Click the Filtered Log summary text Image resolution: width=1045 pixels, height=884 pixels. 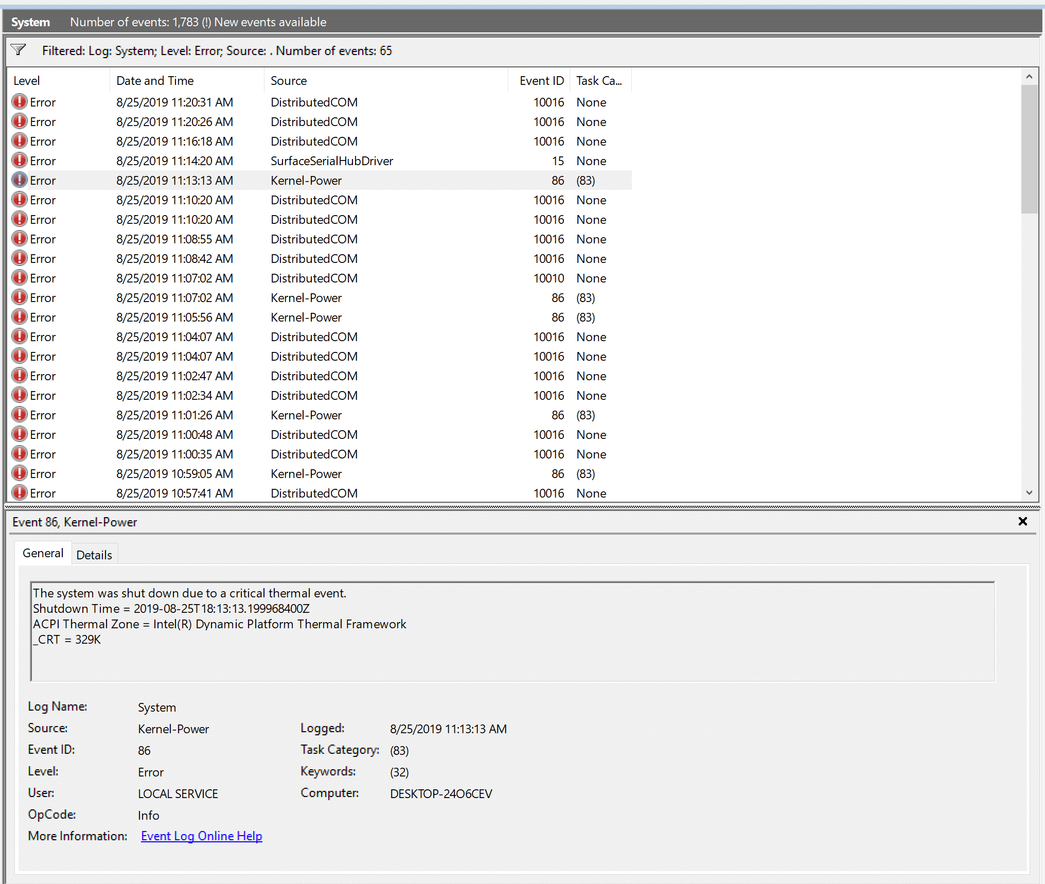click(217, 50)
